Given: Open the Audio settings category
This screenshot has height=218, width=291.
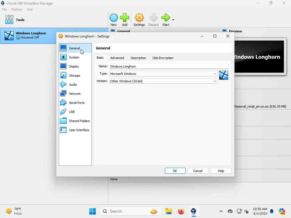Looking at the screenshot, I should pyautogui.click(x=75, y=85).
